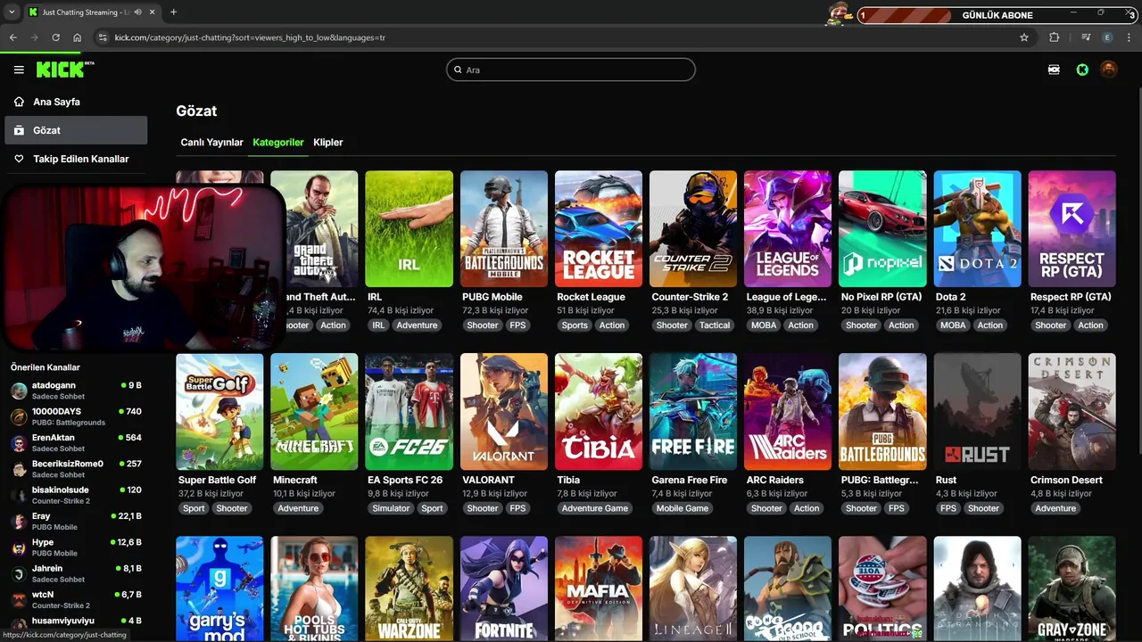The height and width of the screenshot is (642, 1142).
Task: Click the IRL tag under IRL category
Action: (378, 325)
